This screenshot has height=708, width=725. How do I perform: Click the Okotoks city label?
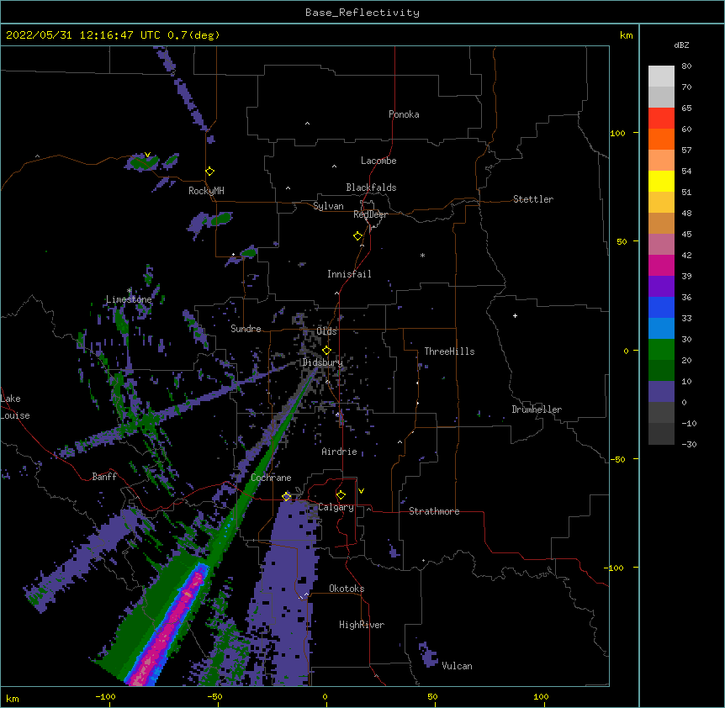pyautogui.click(x=347, y=589)
